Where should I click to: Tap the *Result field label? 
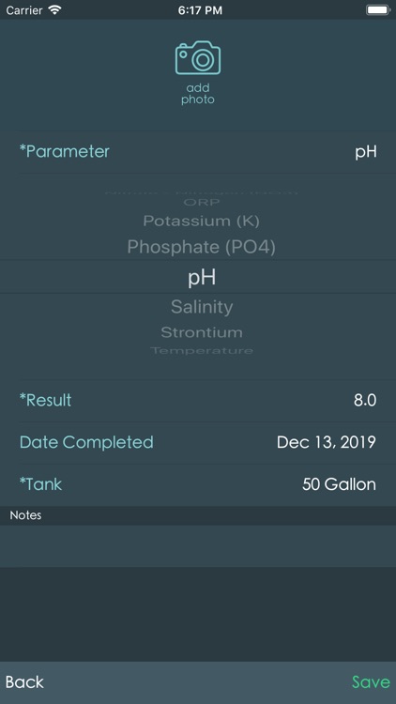point(45,400)
